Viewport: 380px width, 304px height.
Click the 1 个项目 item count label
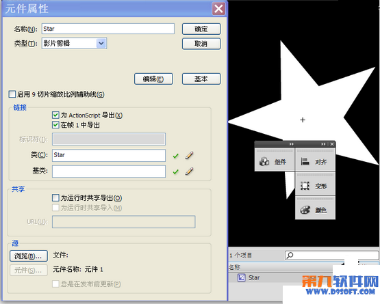[240, 255]
